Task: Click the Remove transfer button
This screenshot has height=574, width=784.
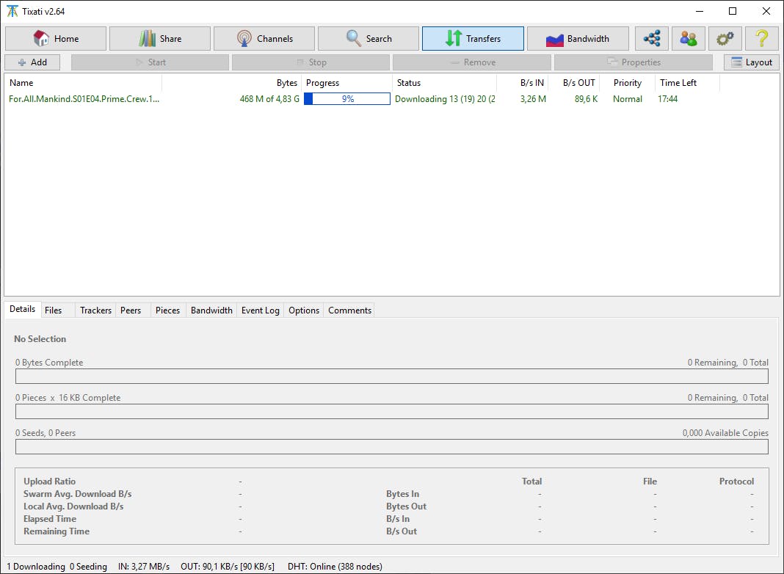Action: pos(471,62)
